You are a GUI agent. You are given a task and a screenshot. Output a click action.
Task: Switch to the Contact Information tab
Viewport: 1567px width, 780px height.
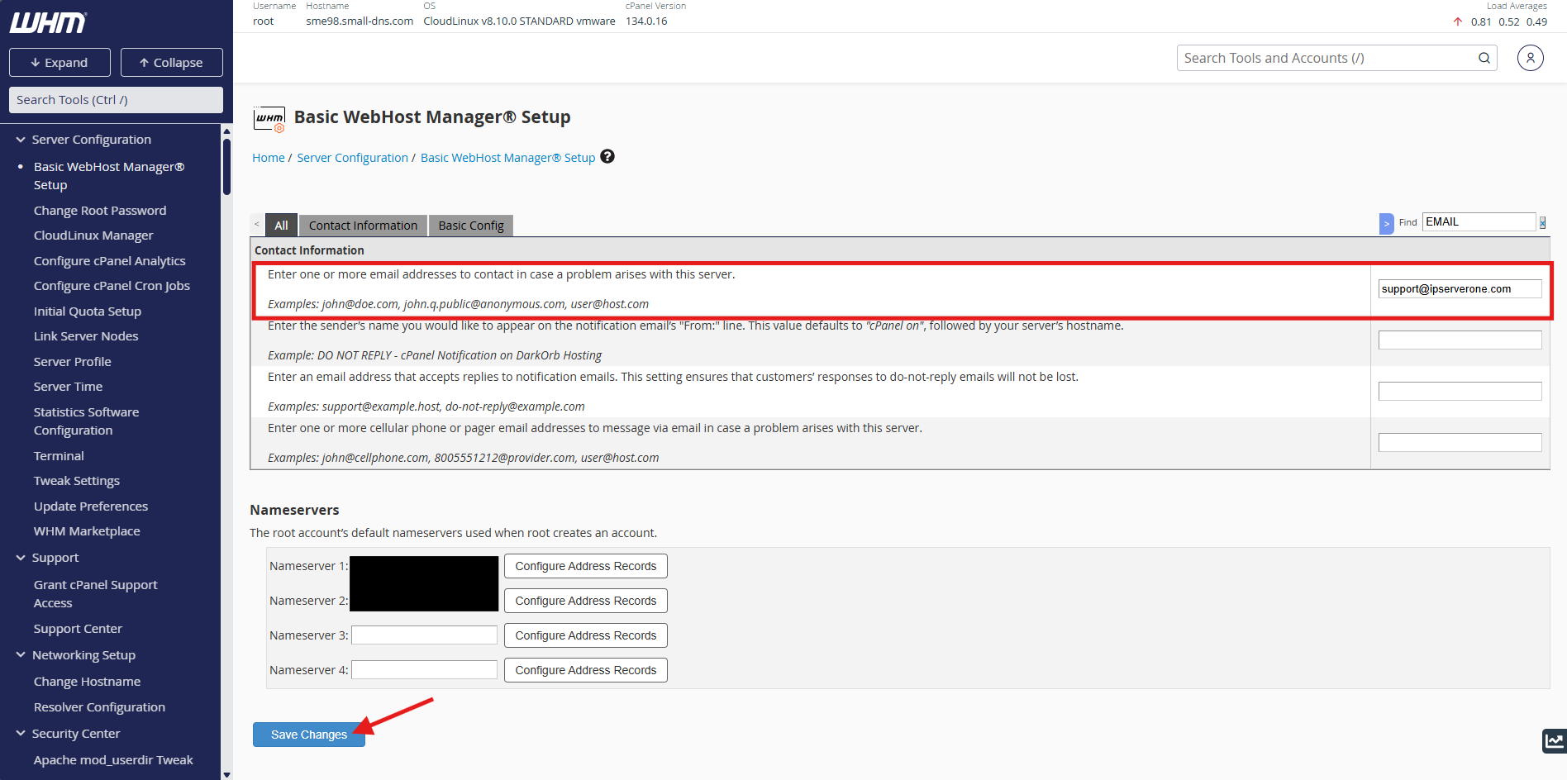[363, 226]
